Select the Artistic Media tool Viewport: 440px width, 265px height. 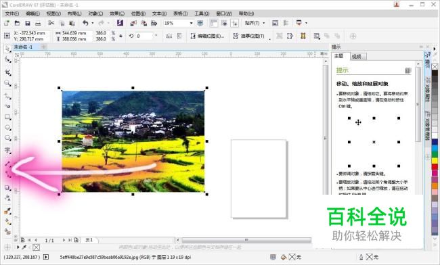pos(7,106)
